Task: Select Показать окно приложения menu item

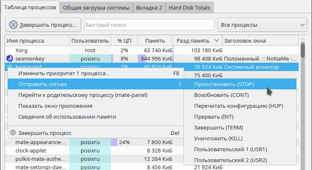Action: pos(96,106)
